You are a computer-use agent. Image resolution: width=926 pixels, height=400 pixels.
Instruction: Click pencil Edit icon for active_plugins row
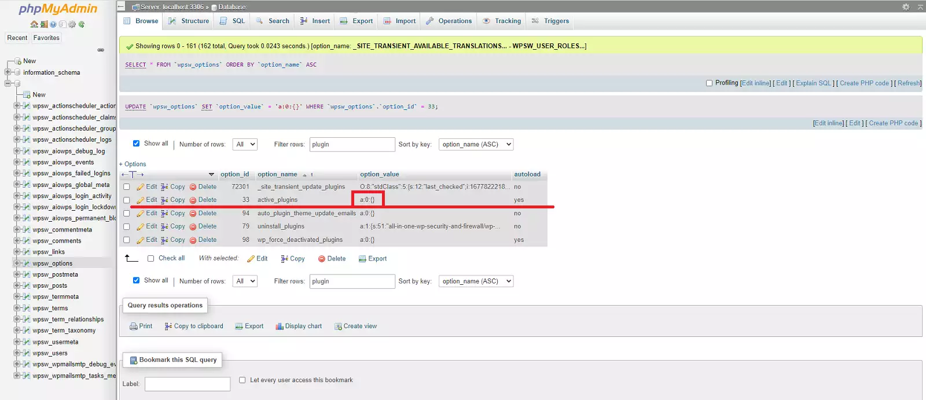[141, 200]
